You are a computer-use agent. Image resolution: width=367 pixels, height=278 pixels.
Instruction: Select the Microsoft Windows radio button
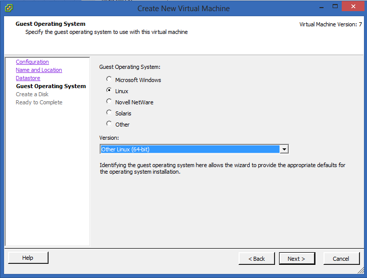point(109,79)
